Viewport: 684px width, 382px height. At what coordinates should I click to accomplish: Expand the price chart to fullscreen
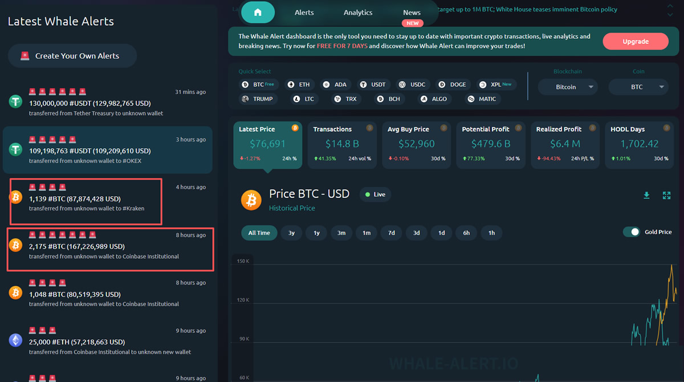pyautogui.click(x=666, y=196)
